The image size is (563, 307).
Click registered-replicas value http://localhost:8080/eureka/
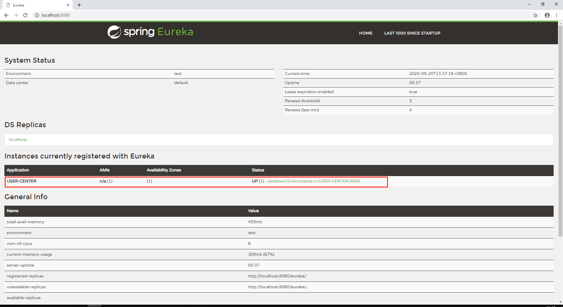coord(277,276)
